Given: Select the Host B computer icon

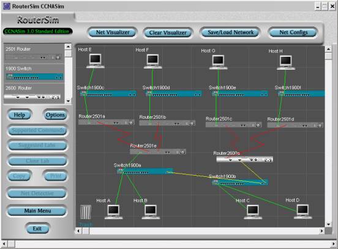Looking at the screenshot, I should pyautogui.click(x=151, y=212).
